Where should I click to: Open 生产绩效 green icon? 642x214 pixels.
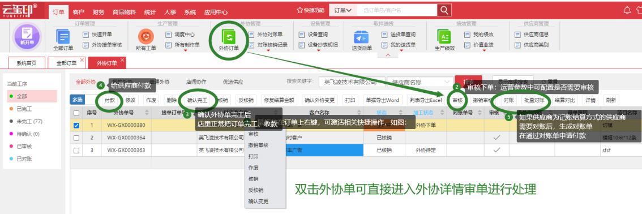coord(444,36)
